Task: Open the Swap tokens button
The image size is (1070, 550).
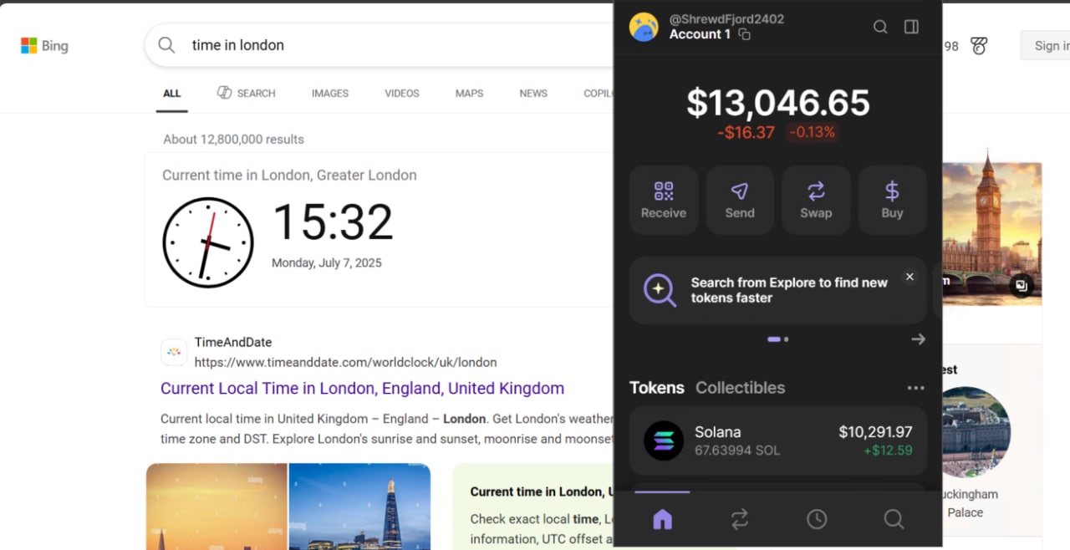Action: coord(816,200)
